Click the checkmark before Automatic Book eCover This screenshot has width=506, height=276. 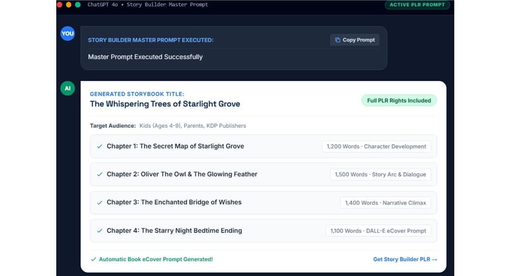94,259
